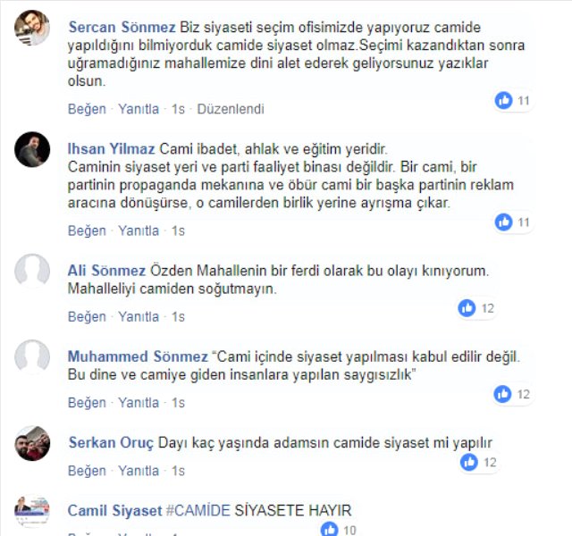Viewport: 572px width, 536px height.
Task: Open the Muhammed Sönmez name link
Action: pos(138,356)
